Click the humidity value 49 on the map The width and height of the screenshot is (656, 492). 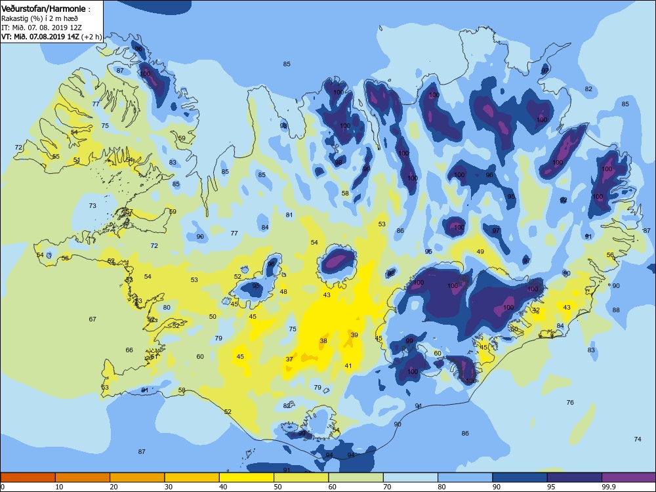(x=480, y=251)
